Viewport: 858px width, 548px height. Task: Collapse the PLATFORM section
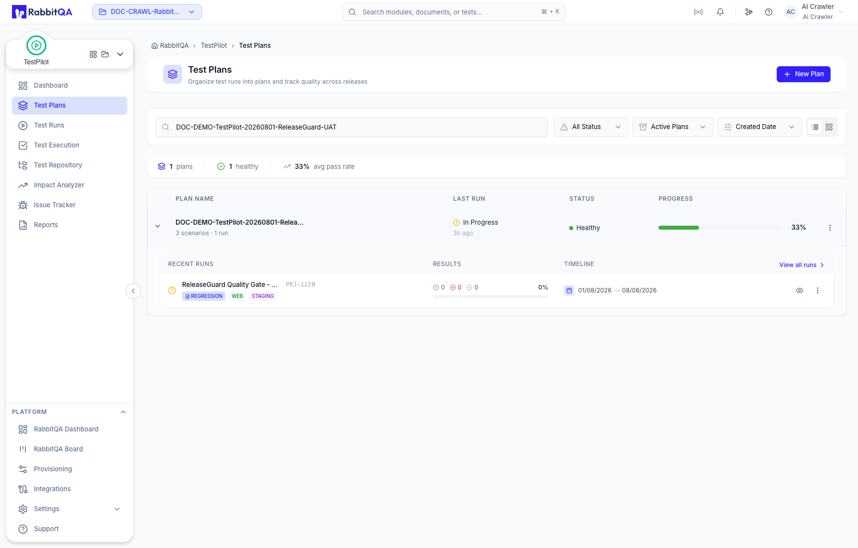[x=123, y=412]
